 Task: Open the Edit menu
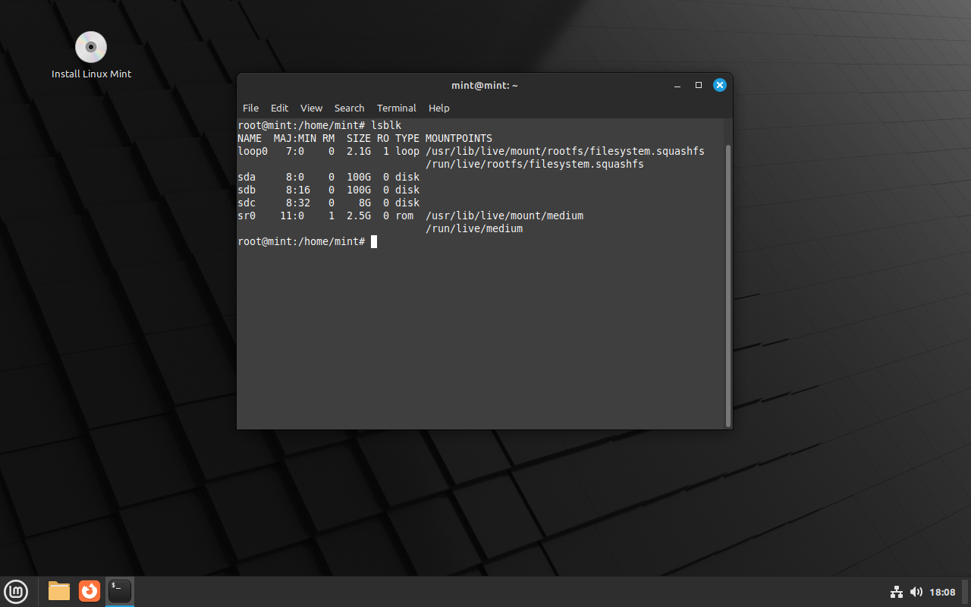click(279, 108)
